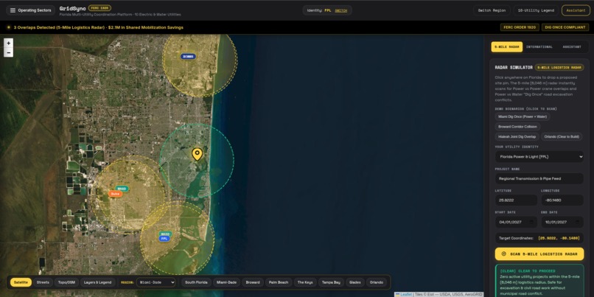
Task: Click the End Date field
Action: click(562, 222)
